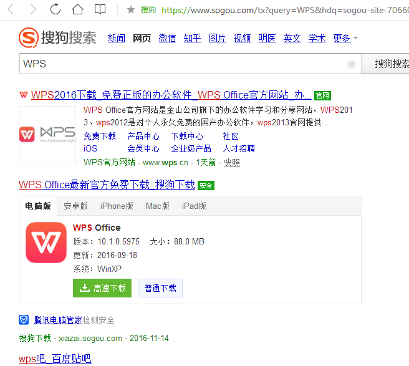Click the 搜狗搜索 search button
The height and width of the screenshot is (366, 409).
(387, 64)
